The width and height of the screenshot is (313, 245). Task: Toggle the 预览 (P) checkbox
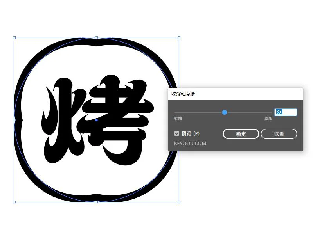pos(177,133)
